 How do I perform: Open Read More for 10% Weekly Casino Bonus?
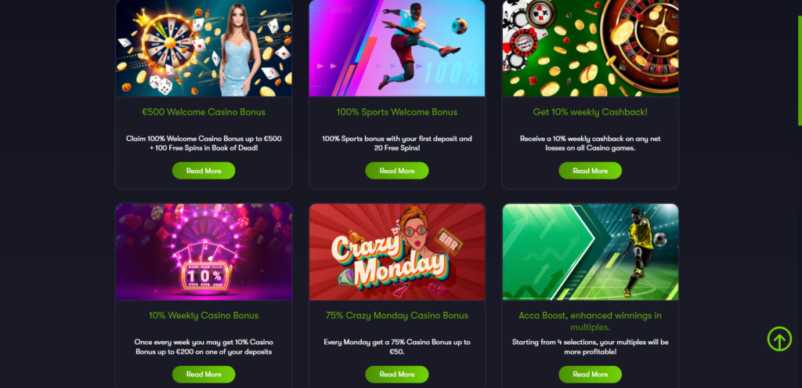(204, 374)
